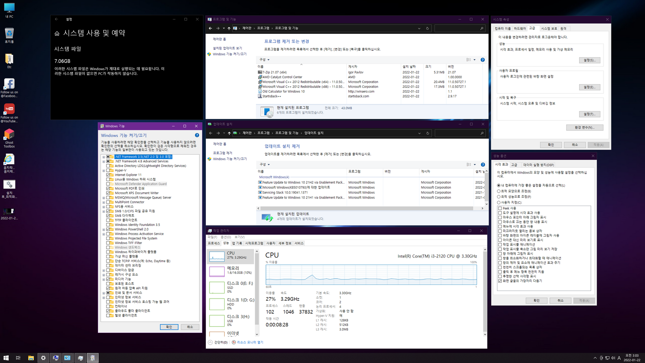
Task: Expand the .NET Framework 3.5 tree node
Action: (x=104, y=157)
